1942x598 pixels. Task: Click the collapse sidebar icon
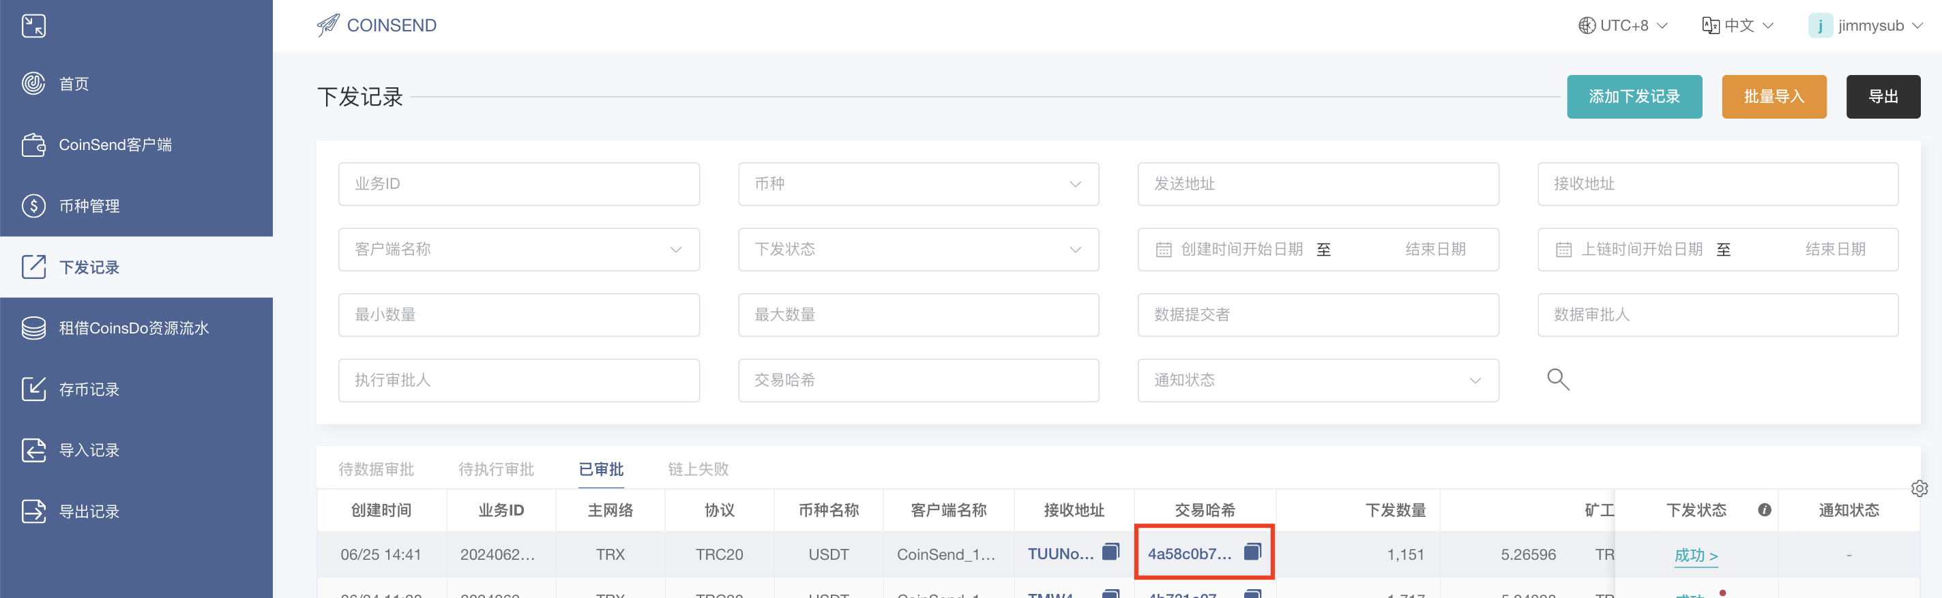[33, 26]
